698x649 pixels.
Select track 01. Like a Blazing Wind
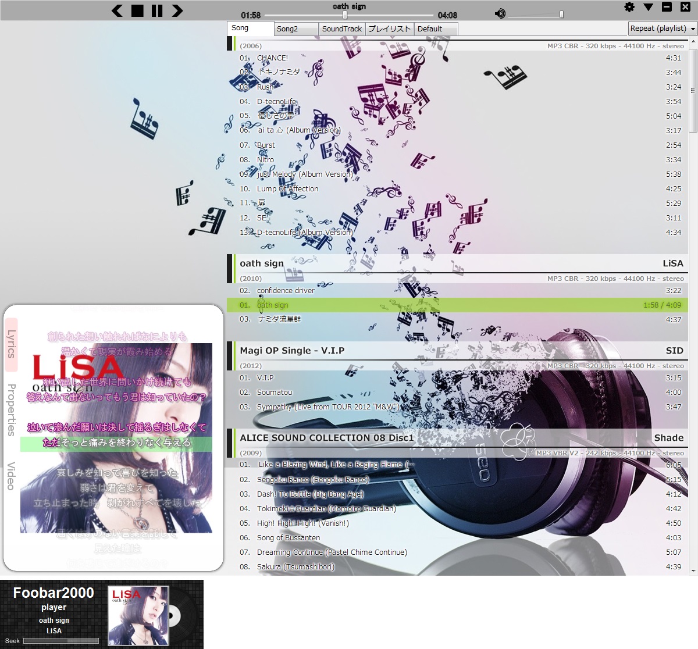click(457, 465)
